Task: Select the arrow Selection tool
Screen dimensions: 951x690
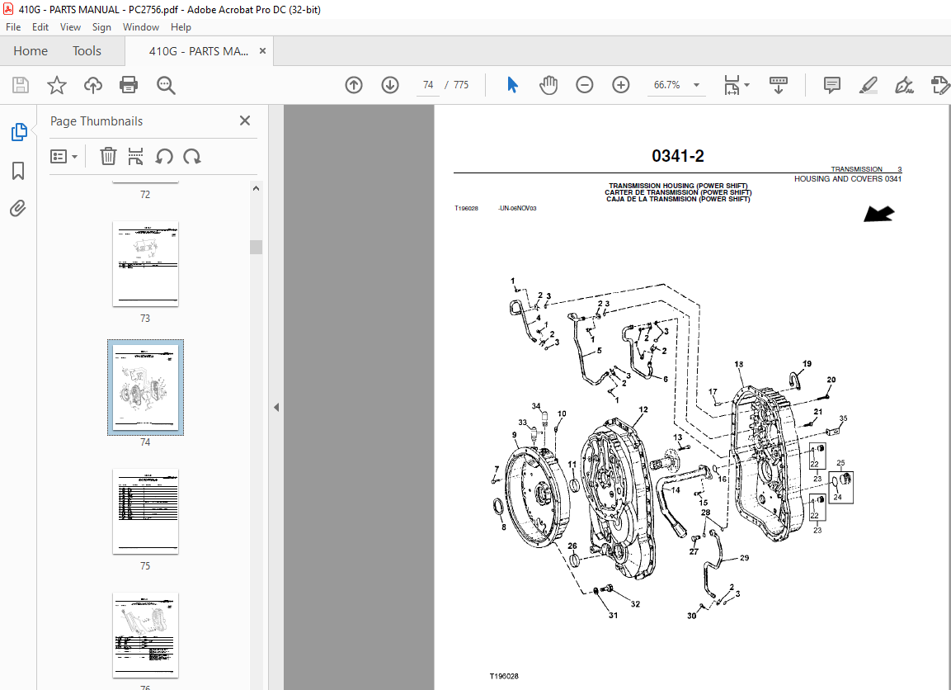Action: [512, 85]
